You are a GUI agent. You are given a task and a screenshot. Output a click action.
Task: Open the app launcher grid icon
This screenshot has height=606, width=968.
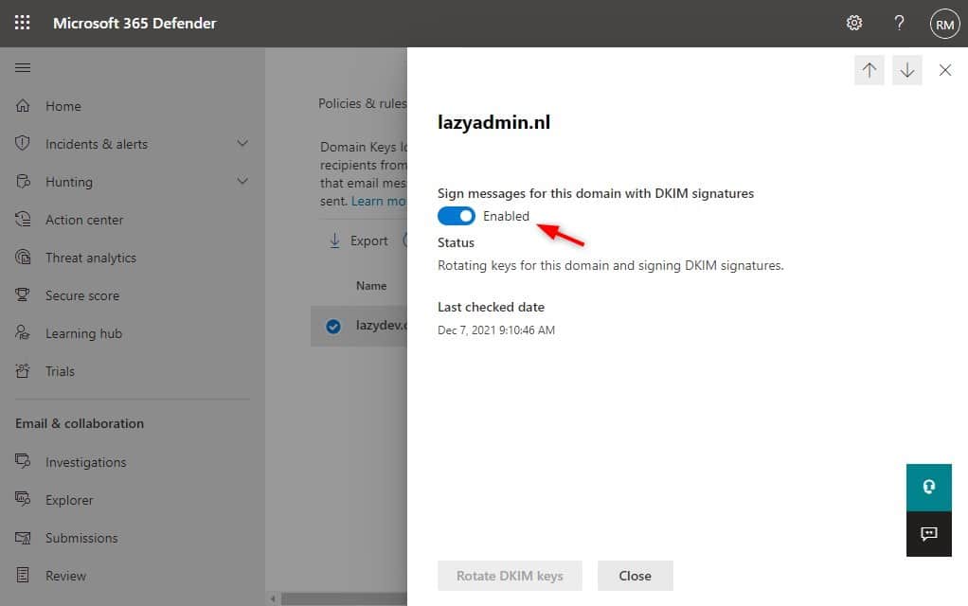point(22,23)
